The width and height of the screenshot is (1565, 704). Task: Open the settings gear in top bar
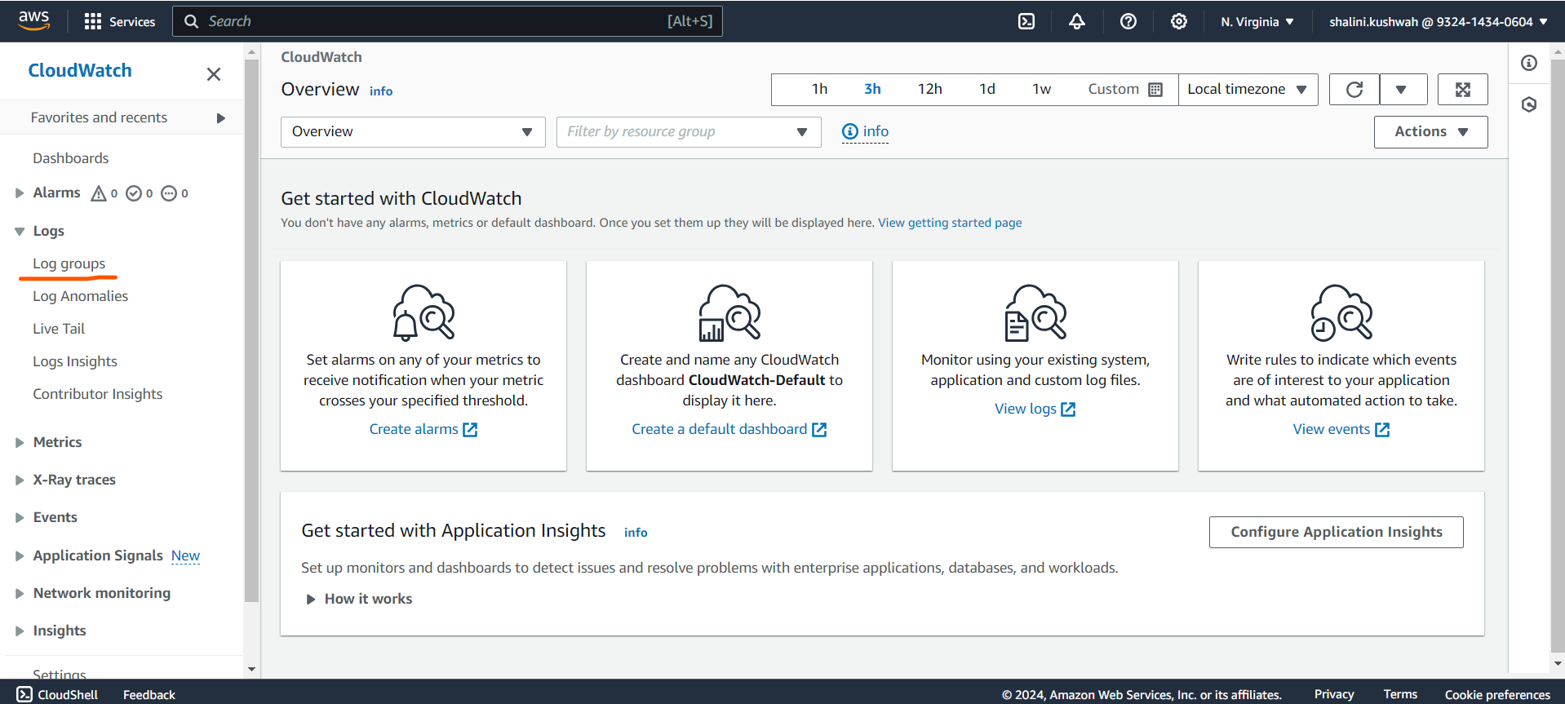(x=1179, y=21)
